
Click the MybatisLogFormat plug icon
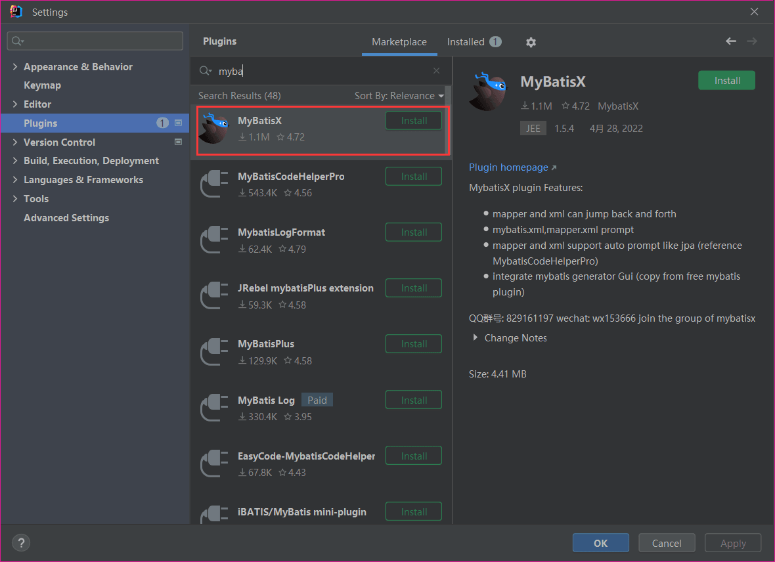214,240
